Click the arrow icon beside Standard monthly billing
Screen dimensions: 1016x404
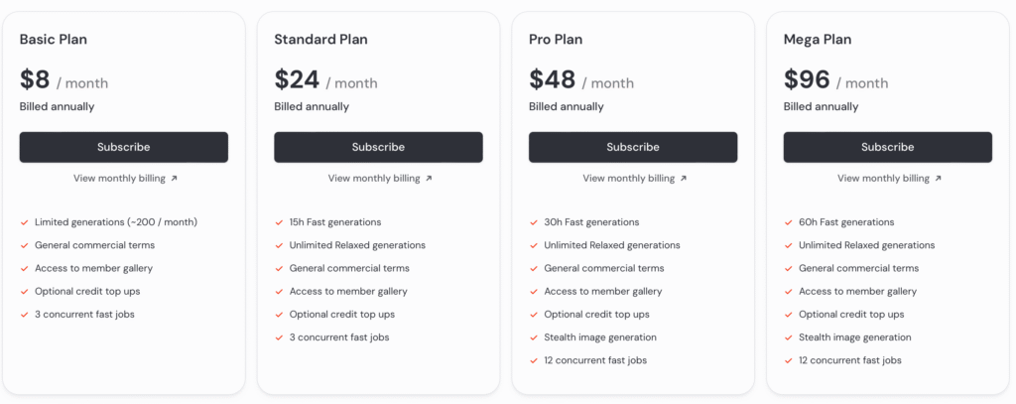[x=429, y=179]
